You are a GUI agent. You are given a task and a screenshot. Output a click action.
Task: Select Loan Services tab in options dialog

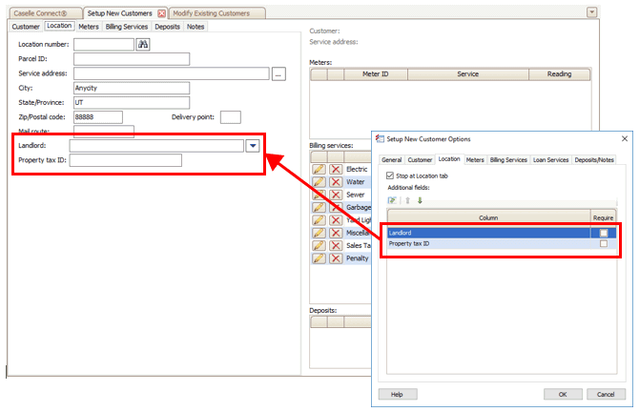click(550, 160)
